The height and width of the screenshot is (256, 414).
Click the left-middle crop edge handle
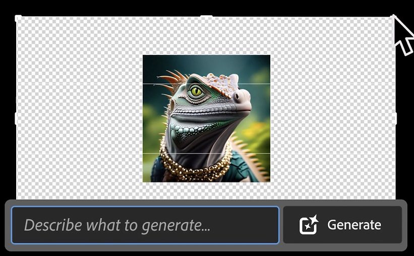coord(16,118)
